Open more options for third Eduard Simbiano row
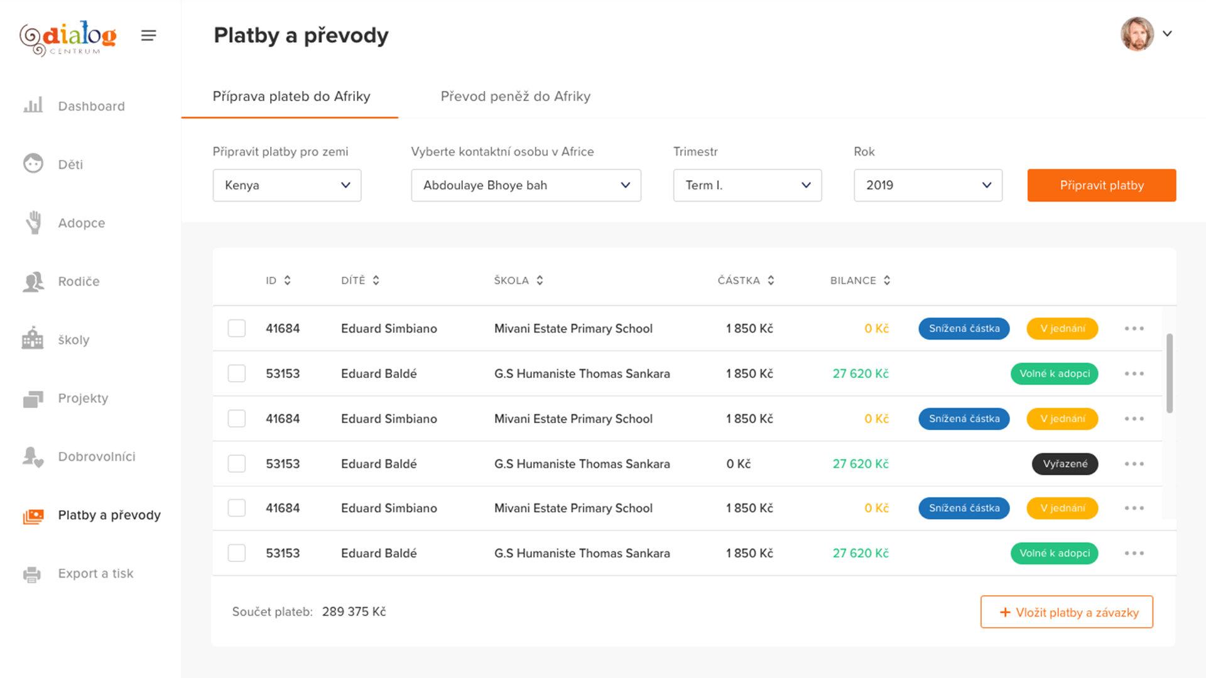1206x678 pixels. pos(1134,508)
